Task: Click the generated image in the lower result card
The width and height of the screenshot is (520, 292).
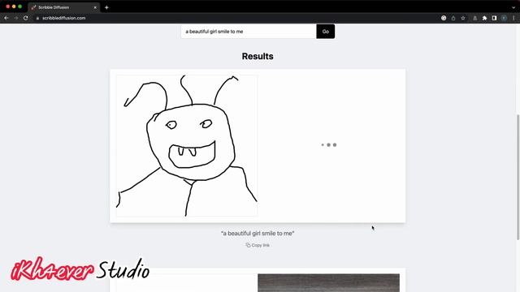Action: coord(328,283)
